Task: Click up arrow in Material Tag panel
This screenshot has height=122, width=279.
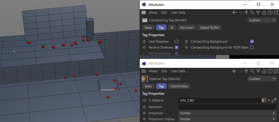Action: (x=246, y=71)
